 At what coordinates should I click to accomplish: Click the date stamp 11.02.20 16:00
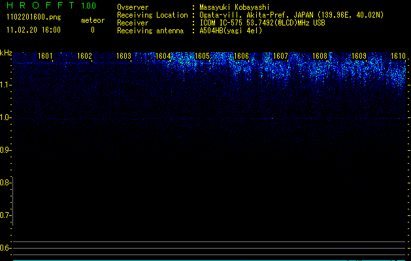[33, 30]
